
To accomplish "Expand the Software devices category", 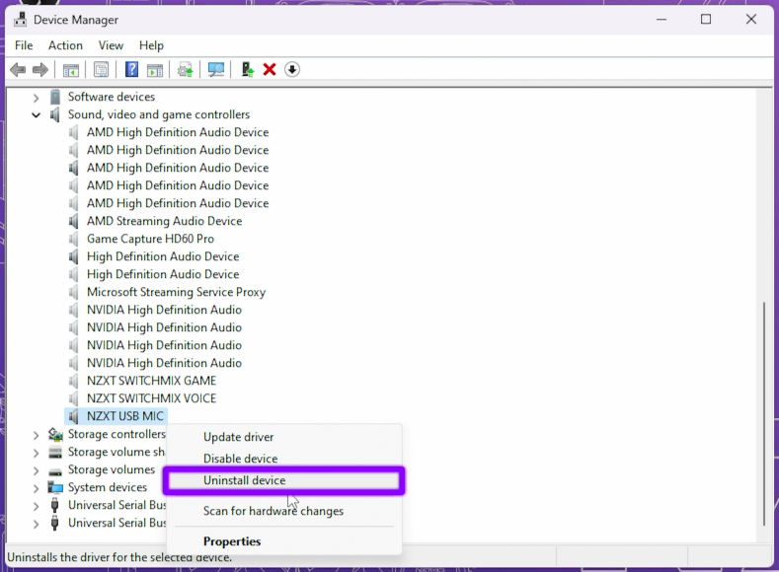I will click(37, 98).
